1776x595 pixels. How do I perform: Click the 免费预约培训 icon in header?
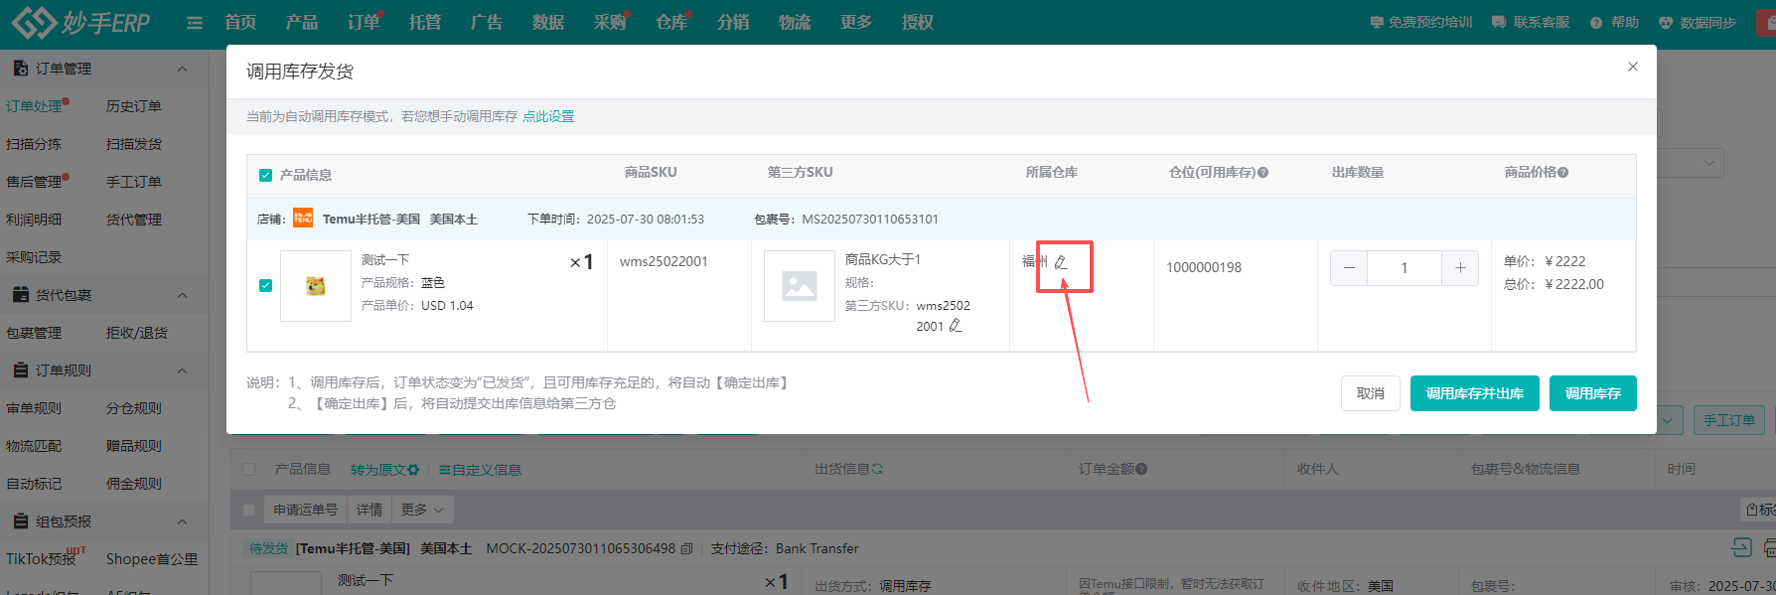(1377, 22)
